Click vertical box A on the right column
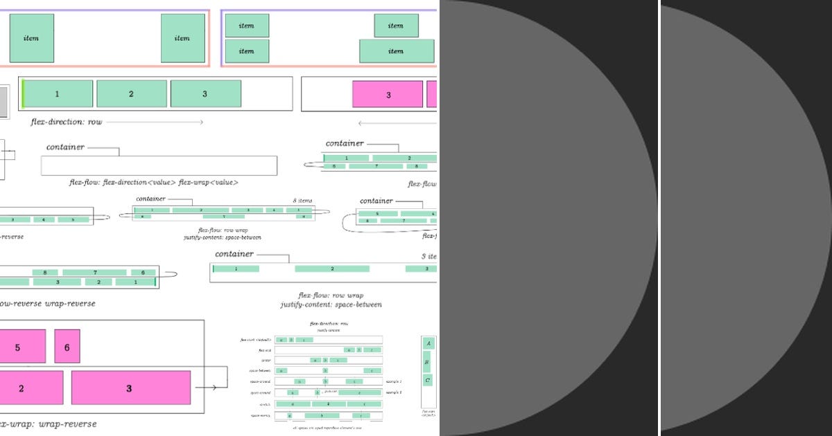Screen dimensions: 832x436 (428, 342)
